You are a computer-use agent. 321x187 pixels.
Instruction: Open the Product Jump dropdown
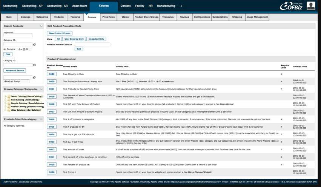click(16, 81)
